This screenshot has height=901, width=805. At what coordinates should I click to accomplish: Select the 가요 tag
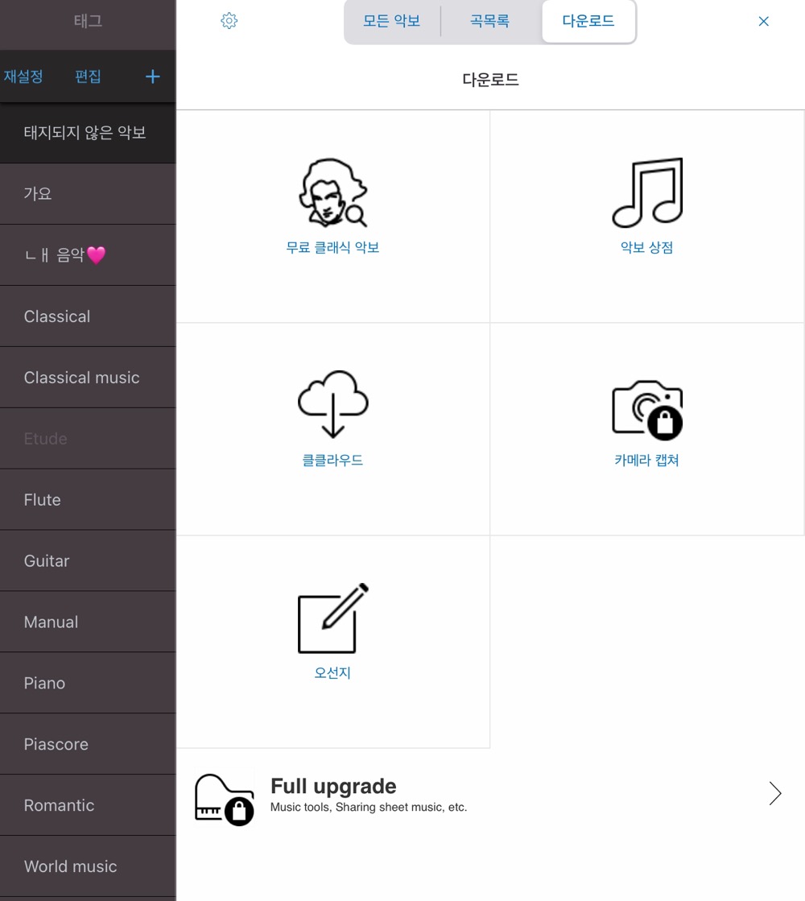tap(88, 194)
